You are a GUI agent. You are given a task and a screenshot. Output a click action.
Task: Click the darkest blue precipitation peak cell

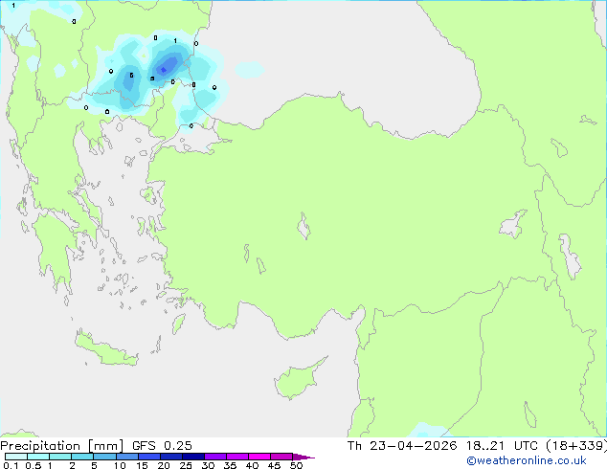tap(164, 70)
